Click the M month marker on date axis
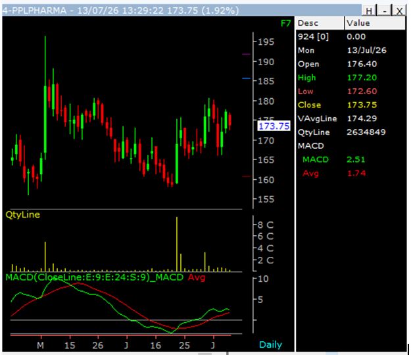The height and width of the screenshot is (355, 411). [40, 345]
